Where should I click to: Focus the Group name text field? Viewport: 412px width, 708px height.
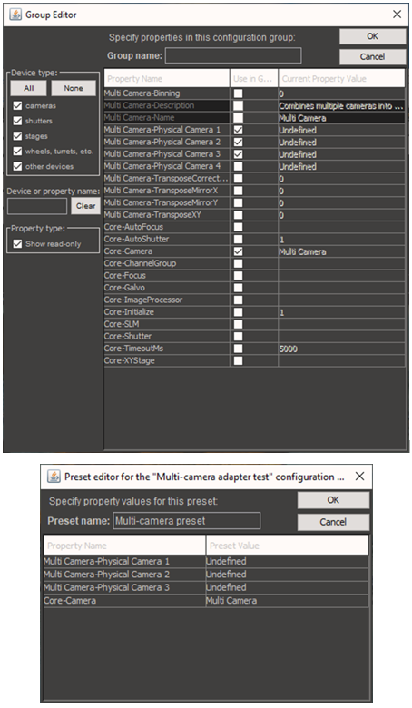(x=233, y=56)
